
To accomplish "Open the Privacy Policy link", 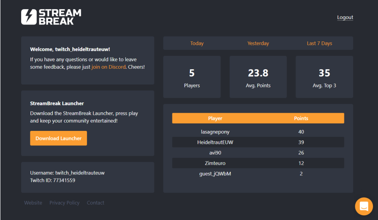I will pos(64,203).
